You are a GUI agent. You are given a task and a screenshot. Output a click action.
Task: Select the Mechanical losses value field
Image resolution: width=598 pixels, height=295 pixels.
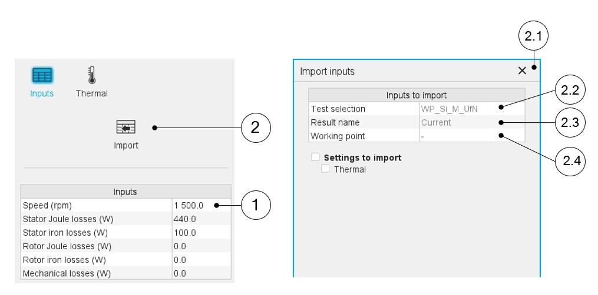pos(200,273)
